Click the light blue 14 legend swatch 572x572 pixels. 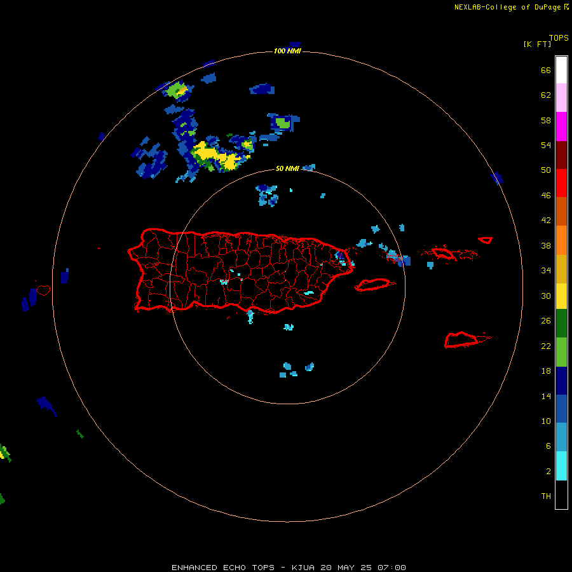pos(561,437)
